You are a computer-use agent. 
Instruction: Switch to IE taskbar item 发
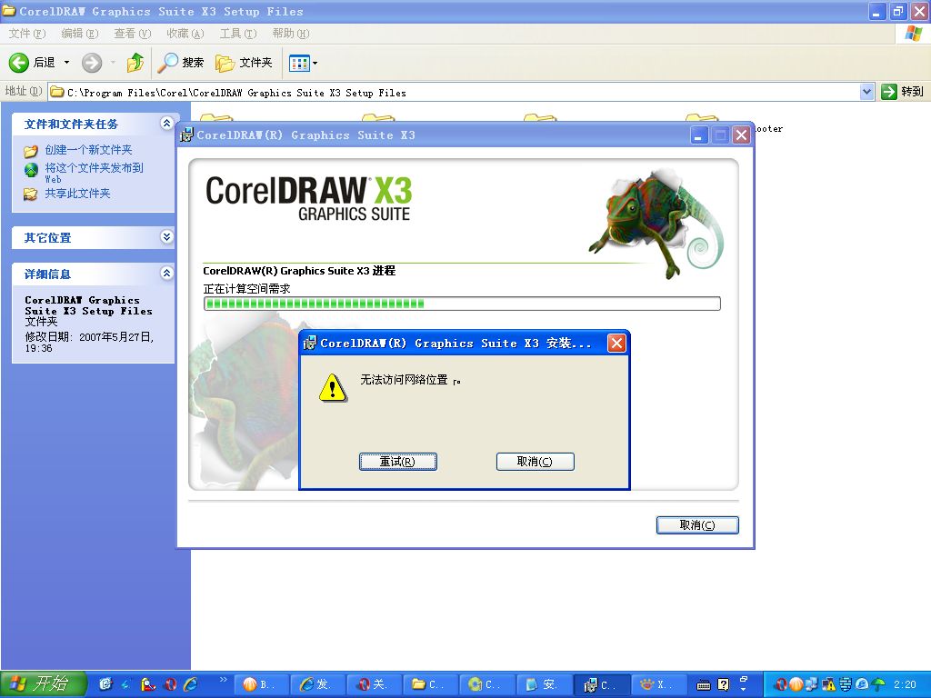point(319,684)
